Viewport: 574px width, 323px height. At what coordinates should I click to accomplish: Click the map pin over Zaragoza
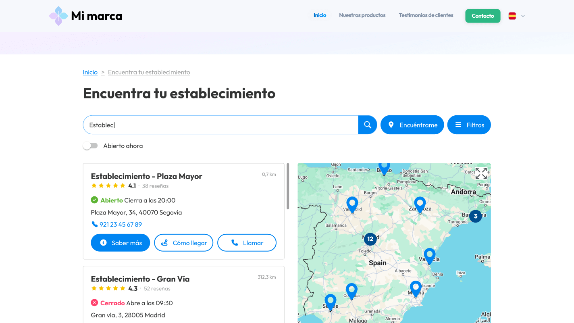click(420, 205)
